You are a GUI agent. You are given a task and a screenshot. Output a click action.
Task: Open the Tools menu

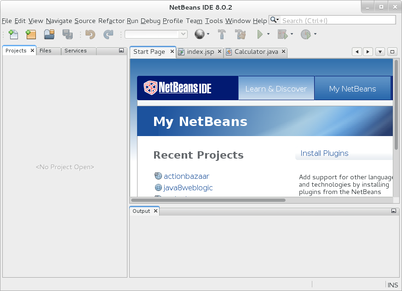tap(214, 21)
